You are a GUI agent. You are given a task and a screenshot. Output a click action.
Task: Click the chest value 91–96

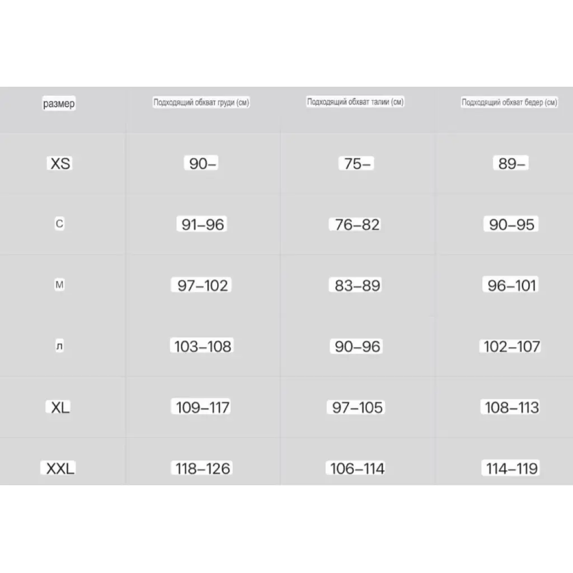tap(203, 225)
